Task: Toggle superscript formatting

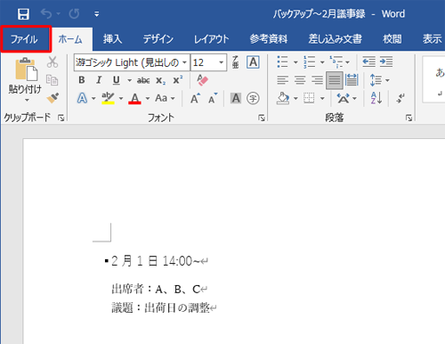Action: pyautogui.click(x=178, y=79)
